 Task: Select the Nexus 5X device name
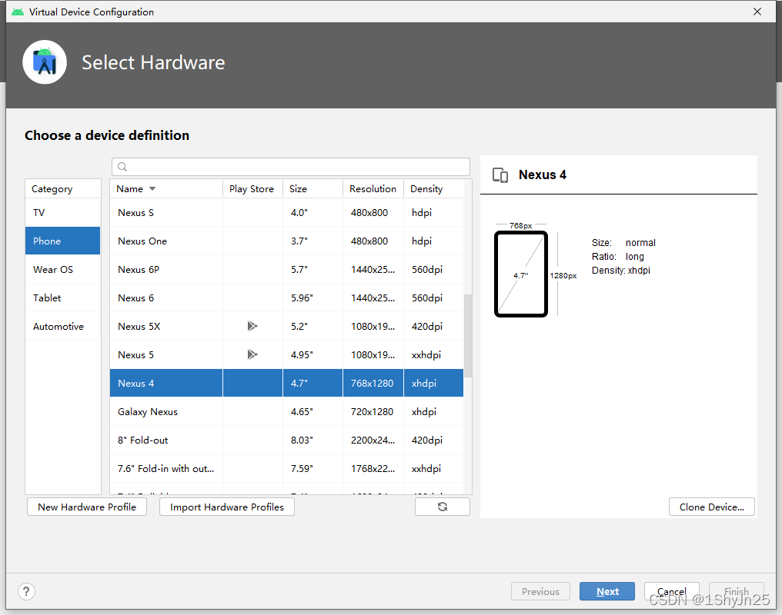(139, 326)
